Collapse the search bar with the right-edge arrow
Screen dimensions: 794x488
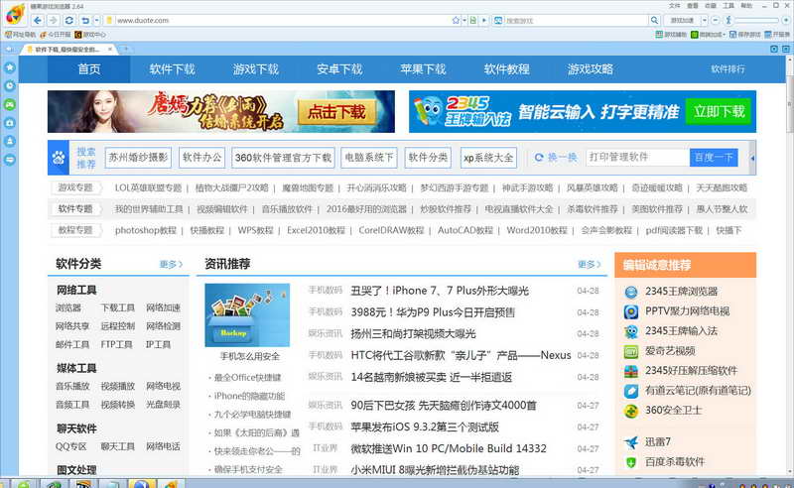pos(752,158)
